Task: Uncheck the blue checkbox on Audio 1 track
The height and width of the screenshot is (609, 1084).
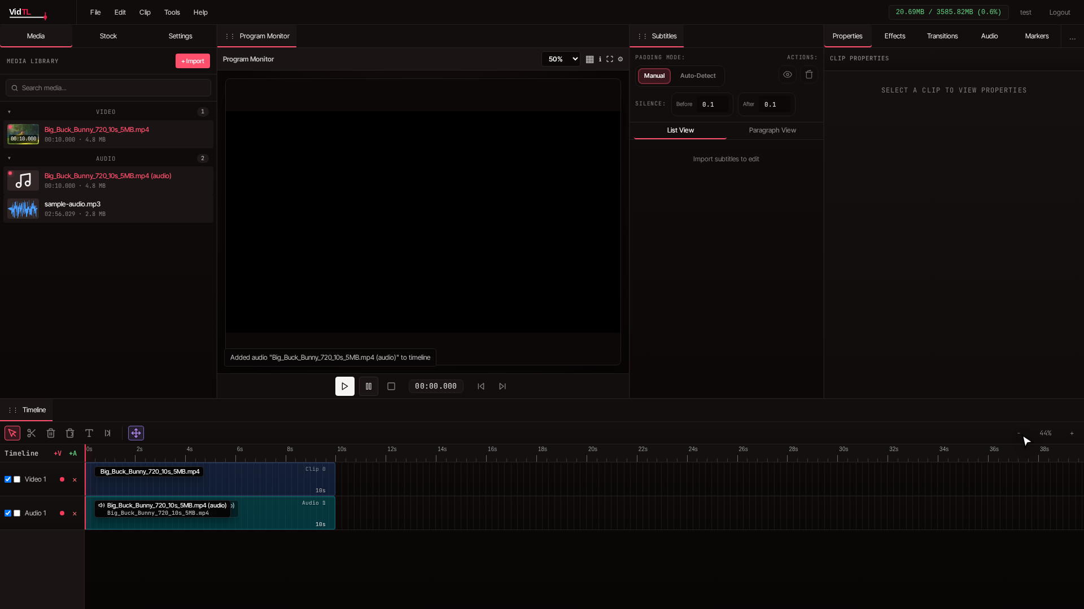Action: pos(8,513)
